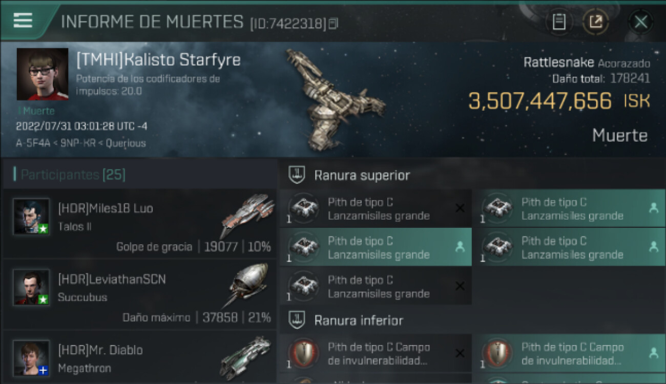Share the kill report externally

point(596,22)
